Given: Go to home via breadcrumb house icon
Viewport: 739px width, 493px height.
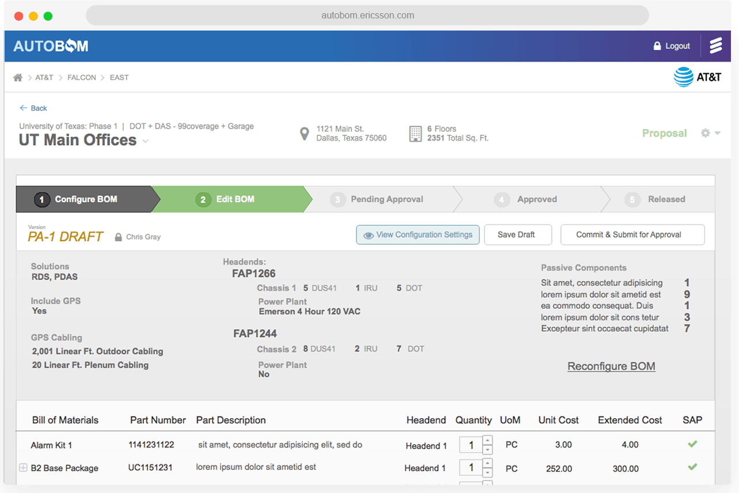Looking at the screenshot, I should (18, 77).
